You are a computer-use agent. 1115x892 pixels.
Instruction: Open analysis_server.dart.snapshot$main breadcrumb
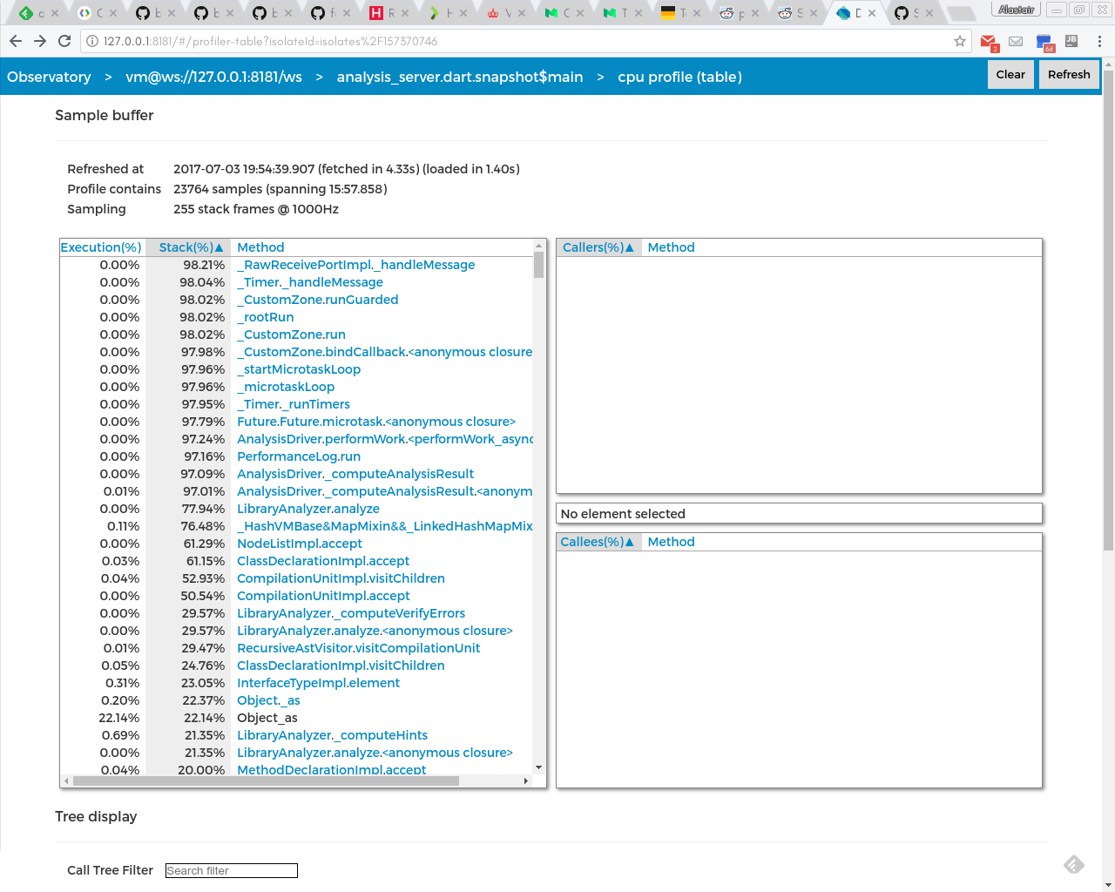pos(460,77)
